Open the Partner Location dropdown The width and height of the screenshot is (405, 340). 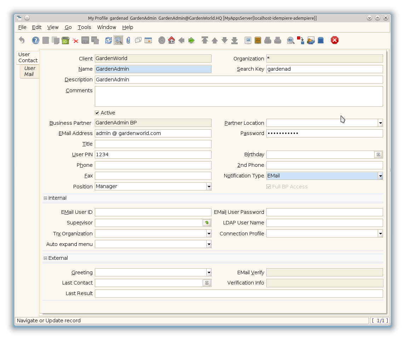[380, 123]
